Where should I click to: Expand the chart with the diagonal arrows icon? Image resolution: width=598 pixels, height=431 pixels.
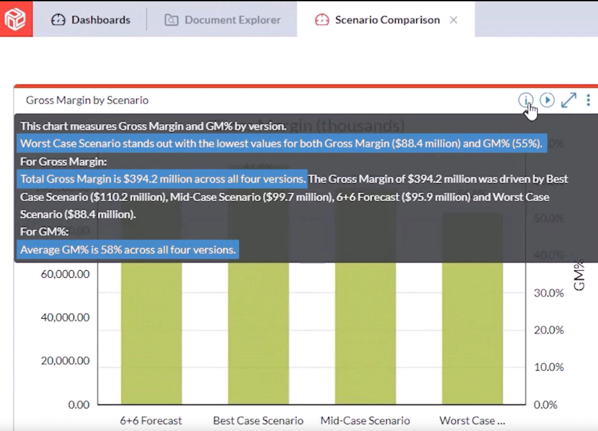[x=568, y=100]
